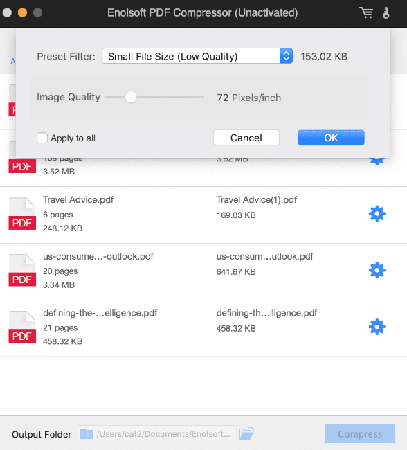Select the Travel Advice.pdf file icon
This screenshot has width=407, height=450.
click(22, 214)
